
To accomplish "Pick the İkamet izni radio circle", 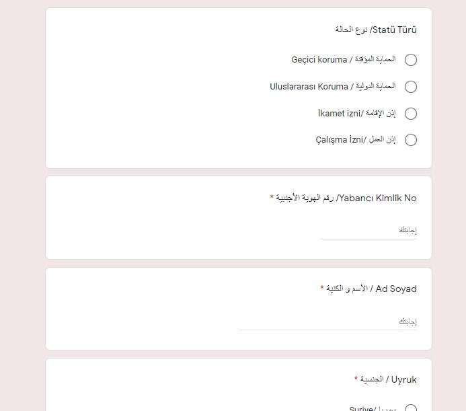I will tap(411, 113).
